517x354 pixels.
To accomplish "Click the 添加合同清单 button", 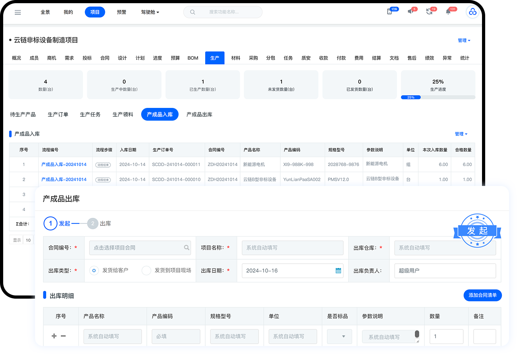I will tap(482, 295).
